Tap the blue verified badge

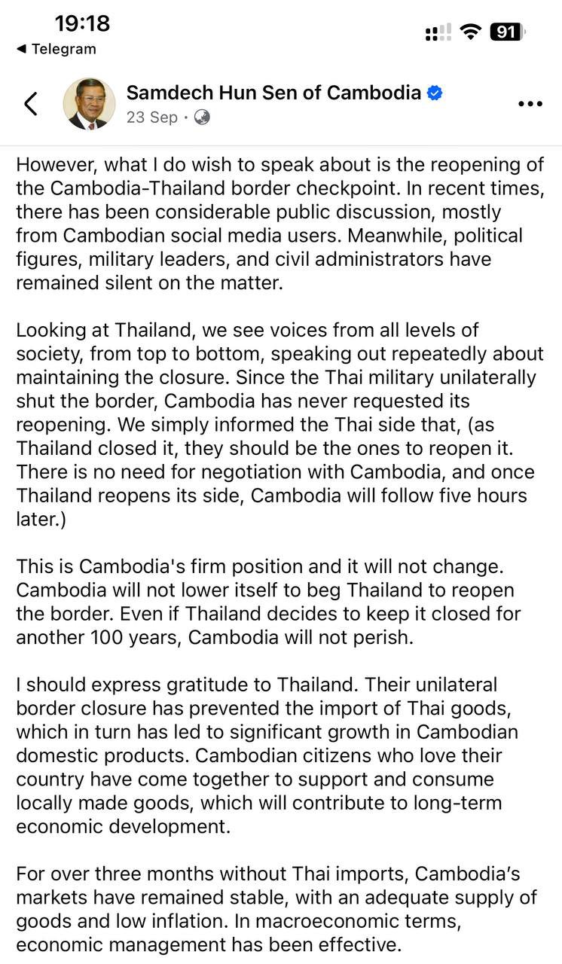click(x=435, y=93)
